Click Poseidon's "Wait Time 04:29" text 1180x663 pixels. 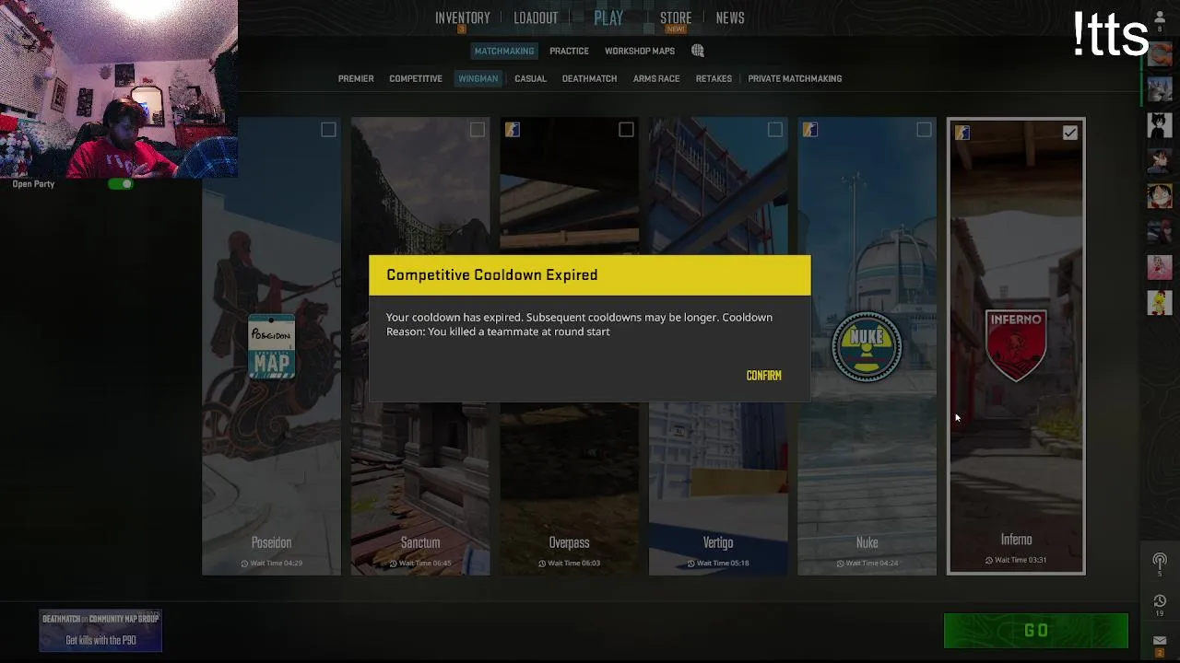pyautogui.click(x=276, y=563)
